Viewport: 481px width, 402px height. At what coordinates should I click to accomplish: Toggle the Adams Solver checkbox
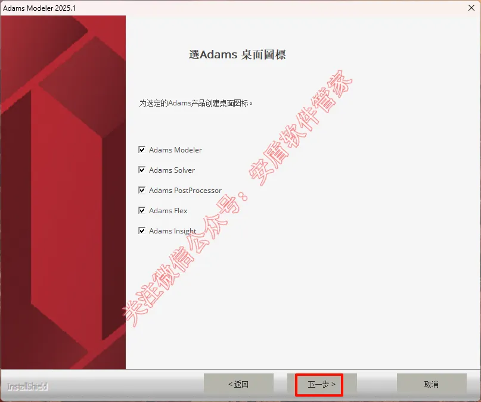[x=142, y=170]
